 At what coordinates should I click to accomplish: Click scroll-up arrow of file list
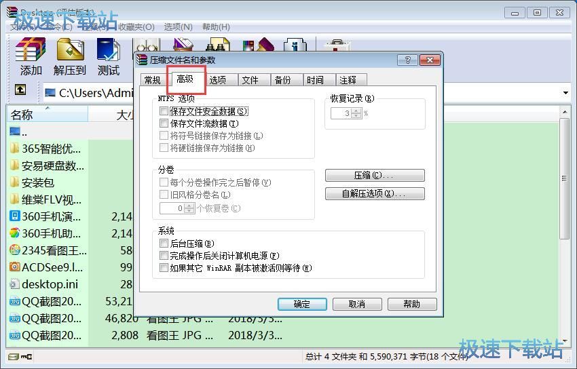coord(565,111)
